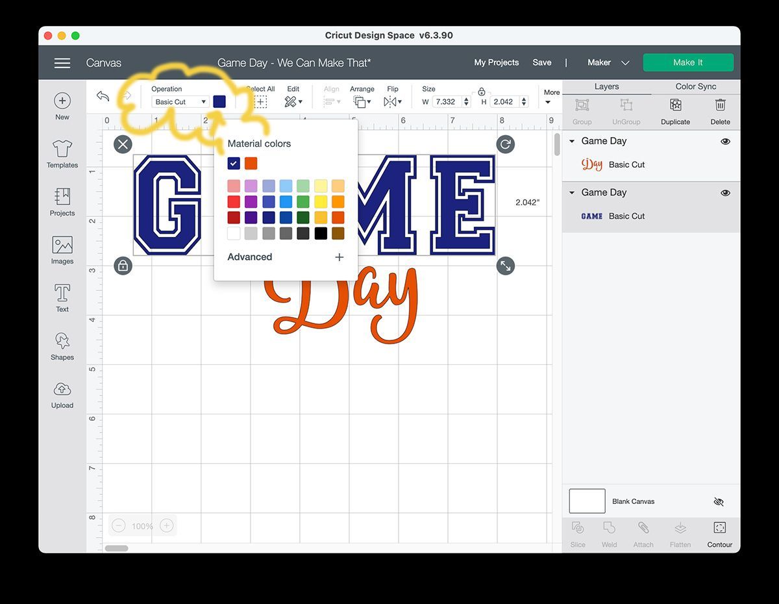Click the 100% zoom level label

click(142, 526)
